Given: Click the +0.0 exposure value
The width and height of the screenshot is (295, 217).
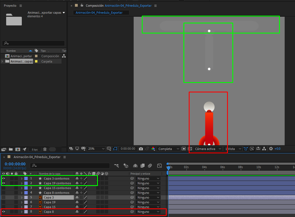Looking at the screenshot, I should (x=277, y=149).
